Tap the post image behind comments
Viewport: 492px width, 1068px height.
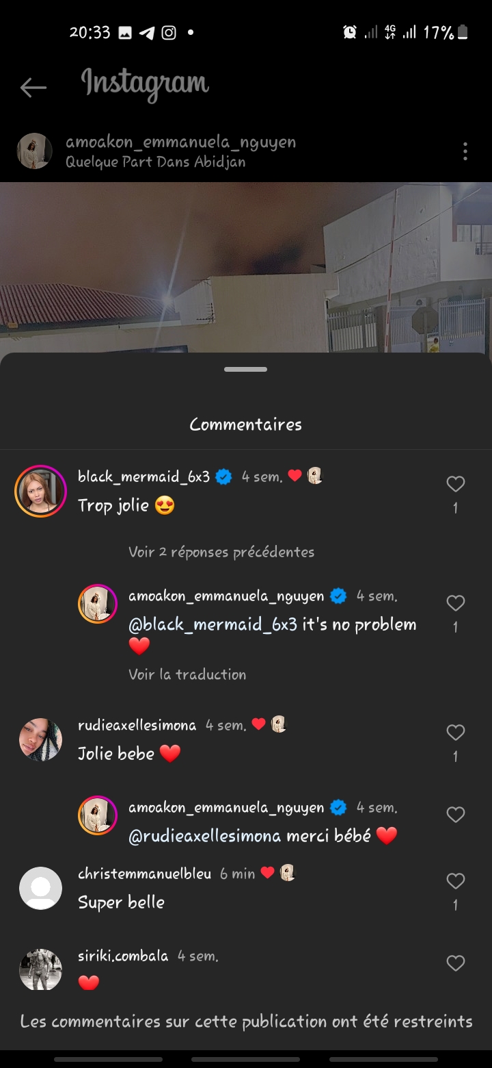click(246, 267)
